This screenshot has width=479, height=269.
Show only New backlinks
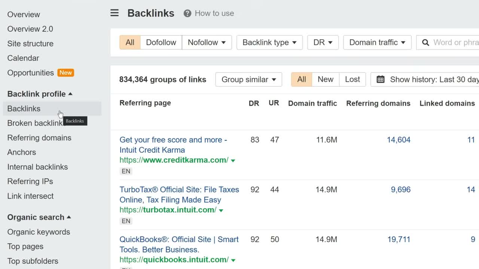tap(326, 80)
